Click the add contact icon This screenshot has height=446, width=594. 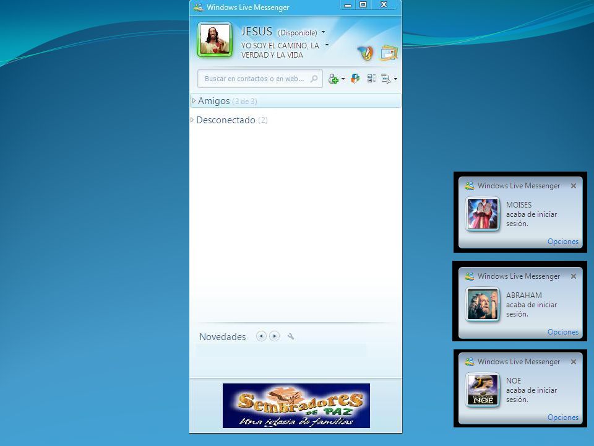pyautogui.click(x=333, y=79)
